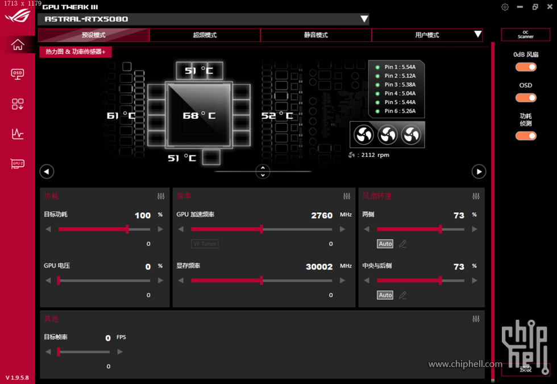Open 频率 panel adjustment sliders icon
This screenshot has width=557, height=384.
[x=347, y=196]
